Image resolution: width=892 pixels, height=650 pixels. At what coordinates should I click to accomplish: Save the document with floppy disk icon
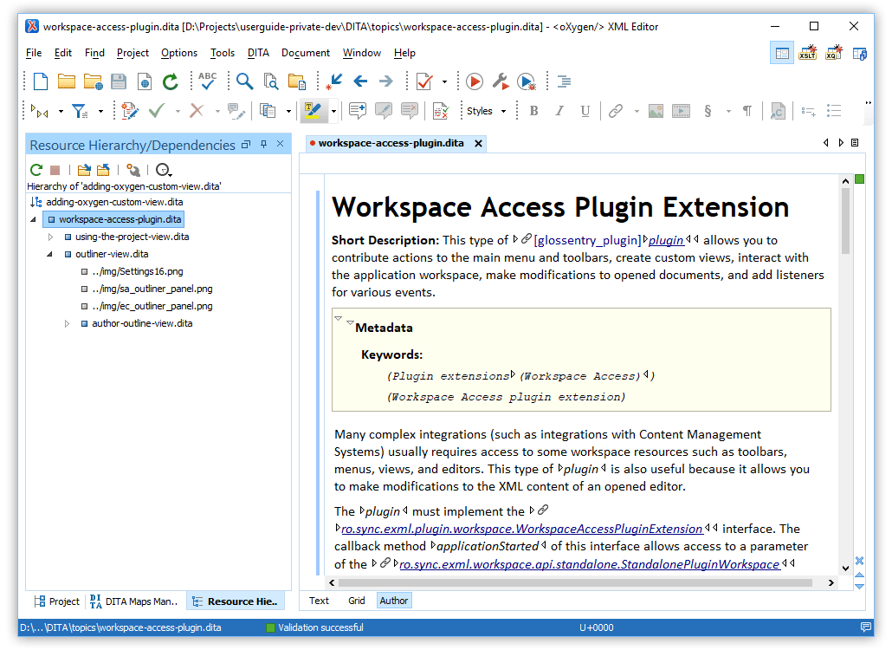pos(119,81)
